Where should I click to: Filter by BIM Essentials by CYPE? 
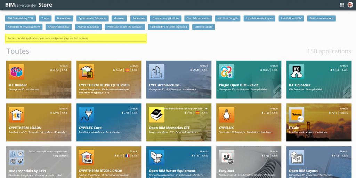coord(21,18)
